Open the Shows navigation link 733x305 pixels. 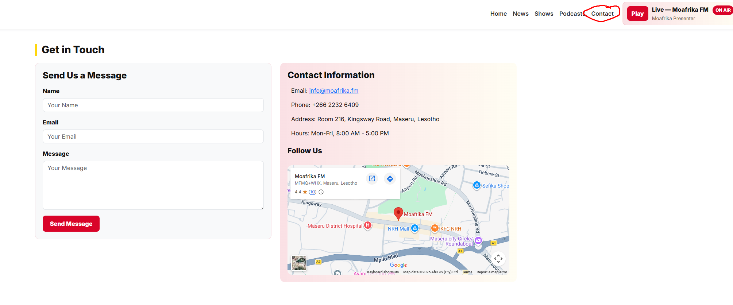coord(544,14)
